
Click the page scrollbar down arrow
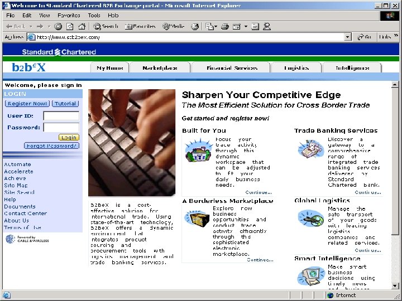tap(395, 286)
